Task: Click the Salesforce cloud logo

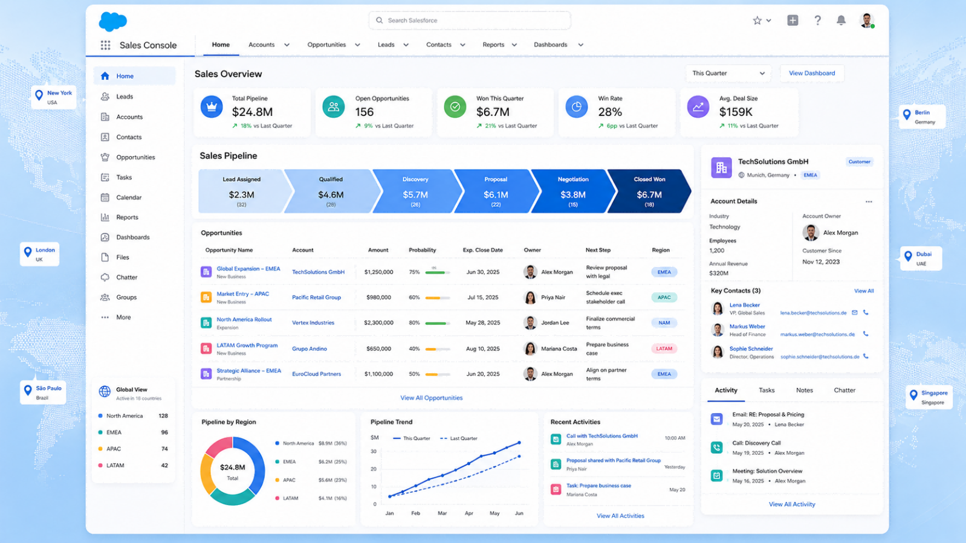Action: pos(112,21)
